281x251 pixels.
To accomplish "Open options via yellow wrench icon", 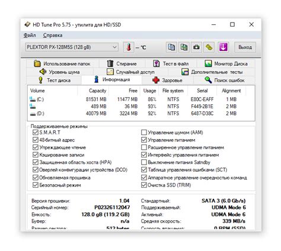I will pos(209,47).
